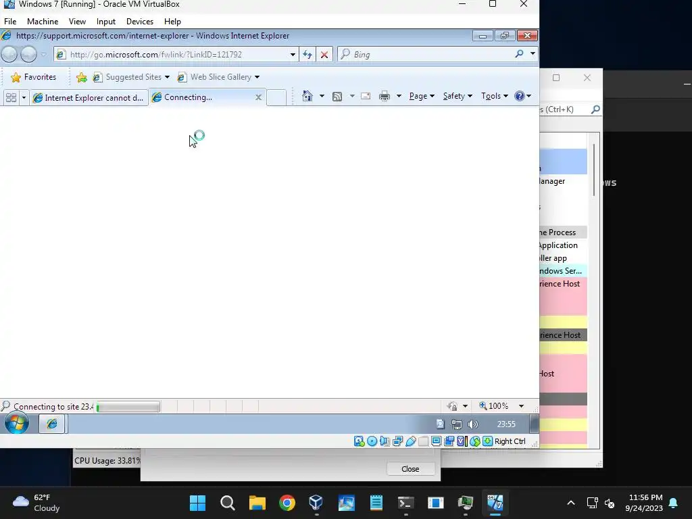Click the VirtualBox recording status icon

[x=449, y=441]
